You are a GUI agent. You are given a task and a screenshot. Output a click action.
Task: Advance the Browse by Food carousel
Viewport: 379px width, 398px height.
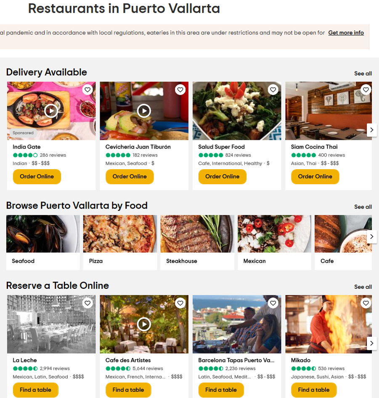pos(371,236)
